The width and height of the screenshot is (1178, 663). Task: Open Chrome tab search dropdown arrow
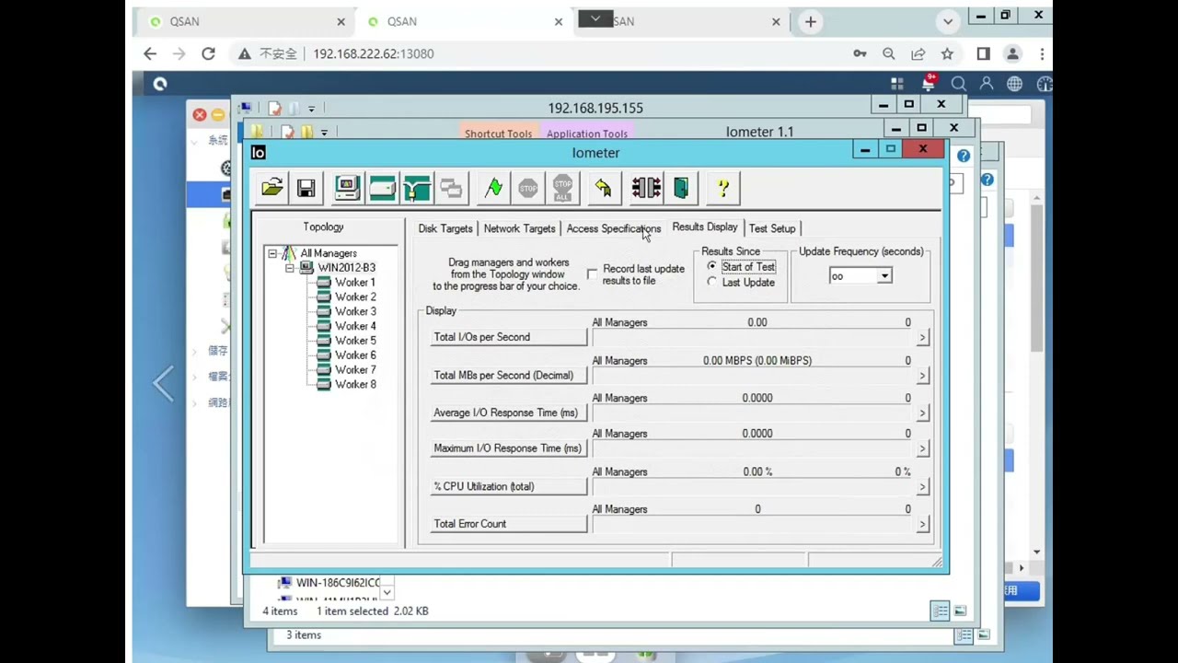(948, 21)
